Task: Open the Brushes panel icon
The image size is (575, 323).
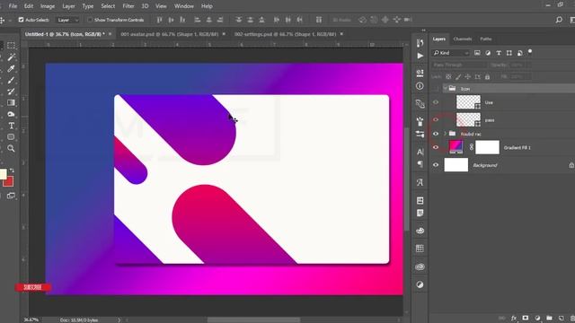Action: pos(420,121)
